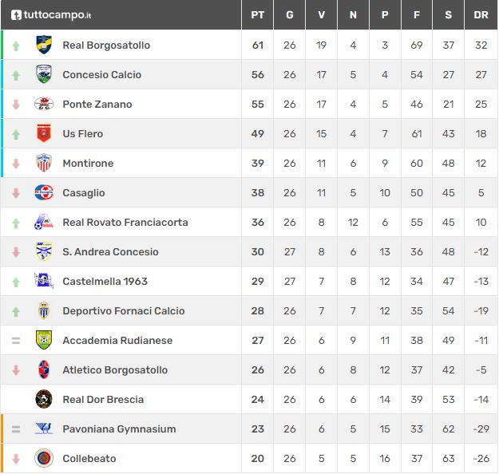Click the G matches-played column header
The height and width of the screenshot is (474, 499).
tap(289, 15)
